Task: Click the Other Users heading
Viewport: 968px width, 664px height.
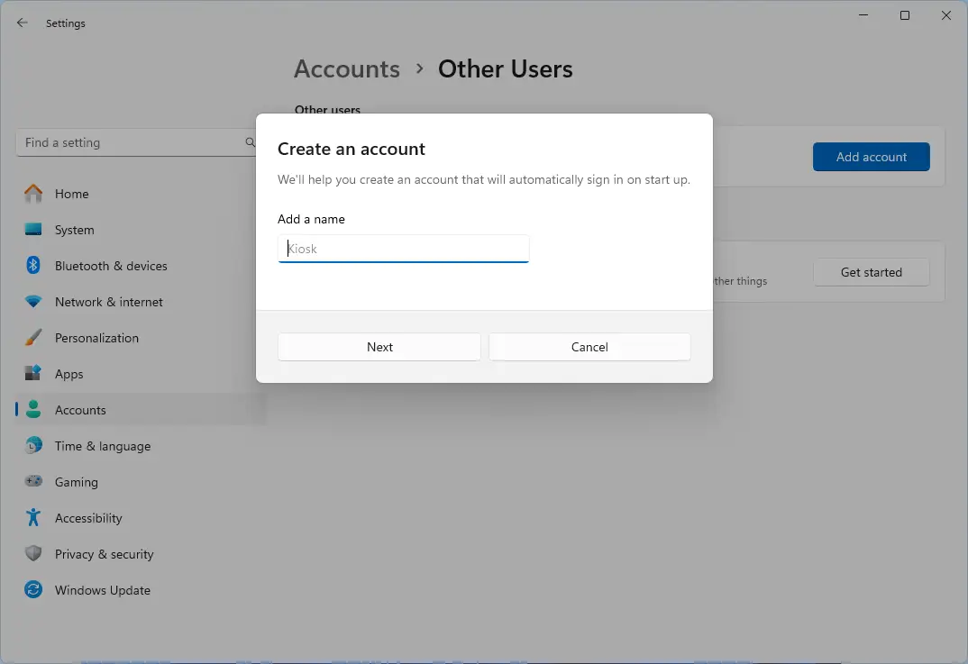Action: [505, 68]
